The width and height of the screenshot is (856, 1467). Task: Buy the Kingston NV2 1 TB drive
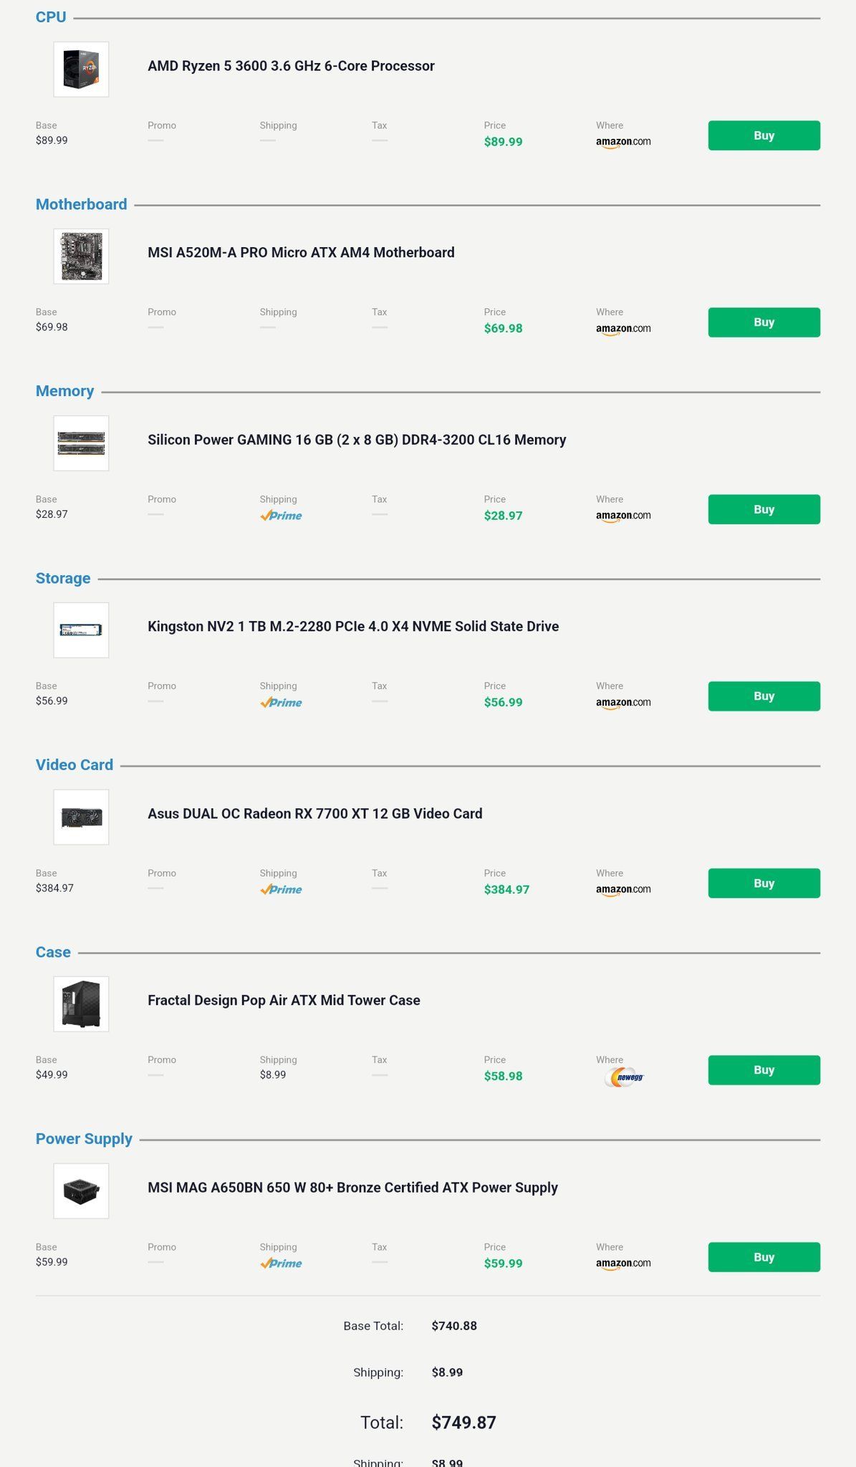click(x=764, y=696)
